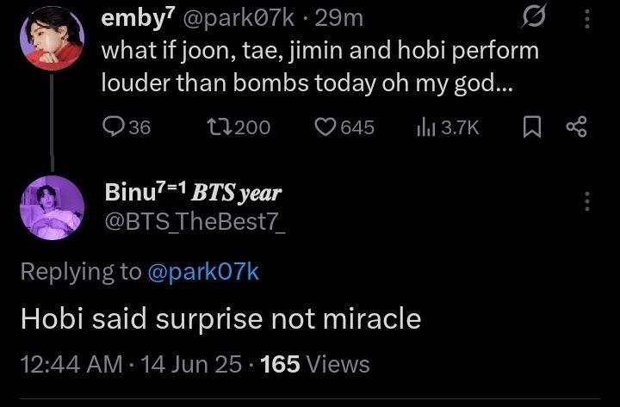Open the @BTS_TheBest7_ handle
This screenshot has height=407, width=620.
pos(195,221)
